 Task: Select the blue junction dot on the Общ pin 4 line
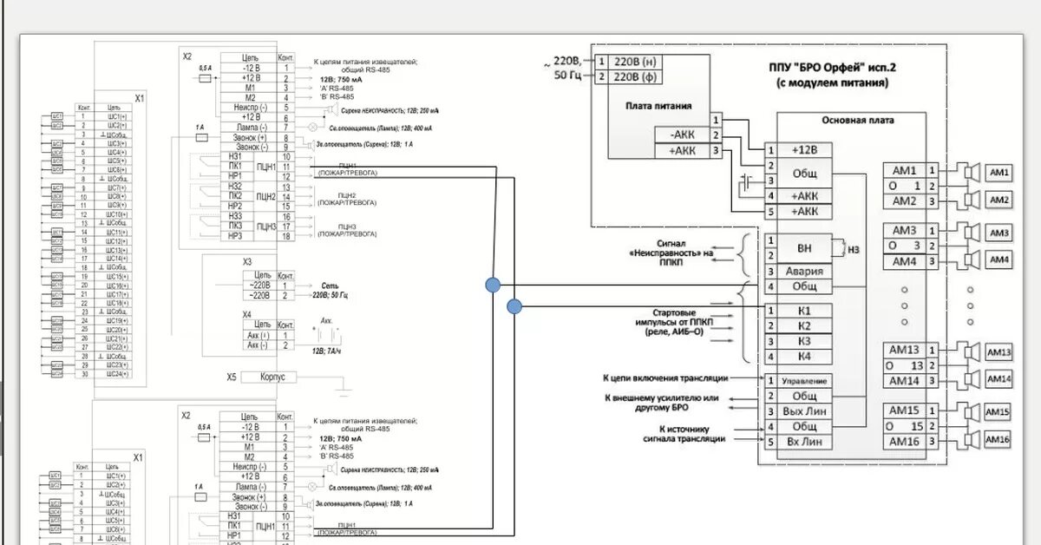pyautogui.click(x=493, y=285)
